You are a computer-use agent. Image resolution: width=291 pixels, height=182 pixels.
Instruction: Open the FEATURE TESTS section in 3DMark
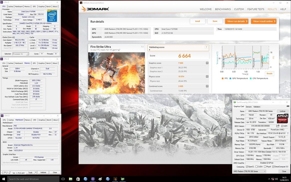255,9
